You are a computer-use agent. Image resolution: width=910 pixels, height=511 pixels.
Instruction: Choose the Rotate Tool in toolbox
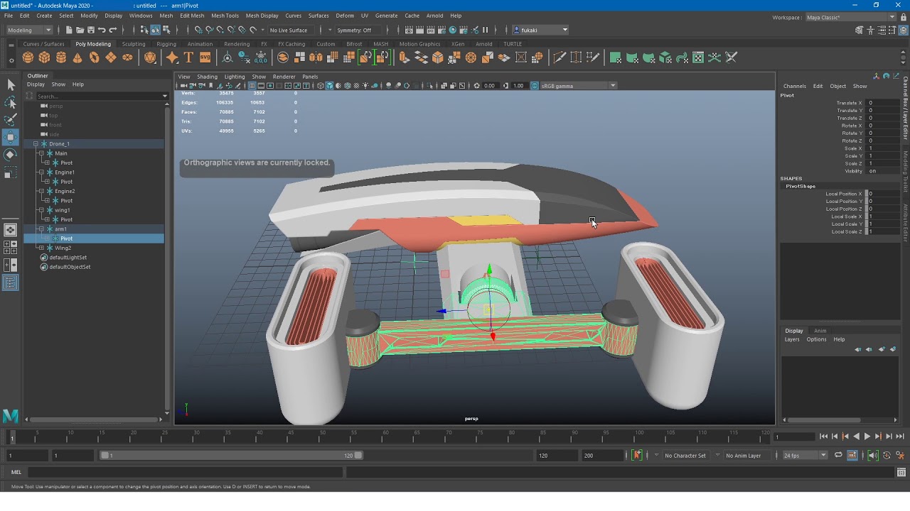click(x=11, y=154)
